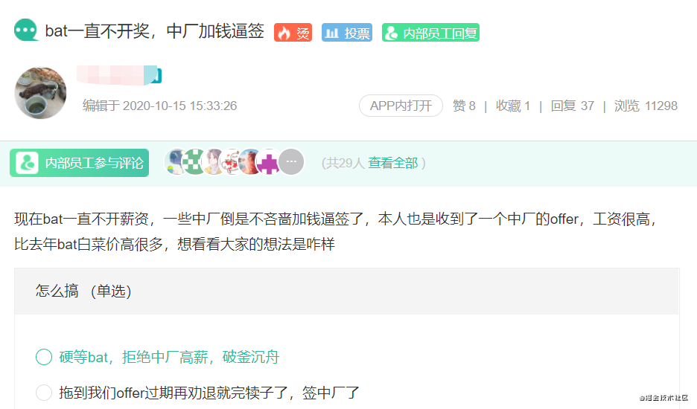Click the blue 投票 poll tag
The height and width of the screenshot is (409, 697).
(347, 33)
